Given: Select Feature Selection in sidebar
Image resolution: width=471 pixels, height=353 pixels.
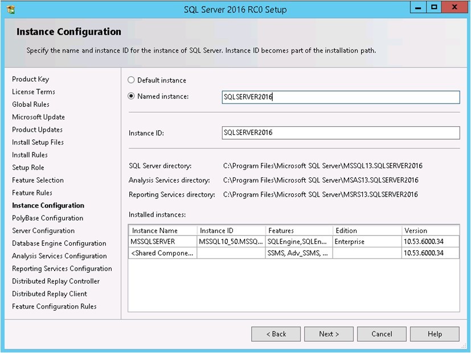Looking at the screenshot, I should (x=38, y=180).
